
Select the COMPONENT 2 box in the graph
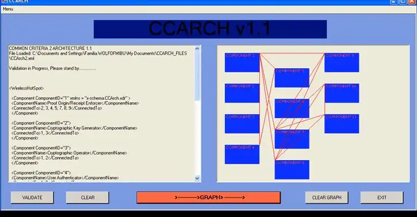pyautogui.click(x=242, y=93)
